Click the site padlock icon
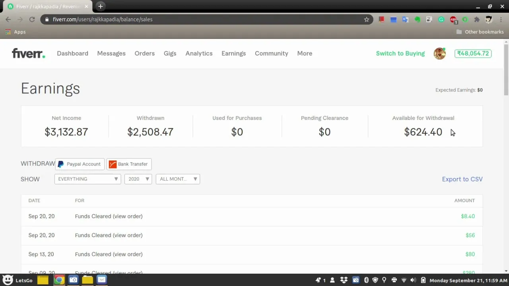 pos(47,19)
